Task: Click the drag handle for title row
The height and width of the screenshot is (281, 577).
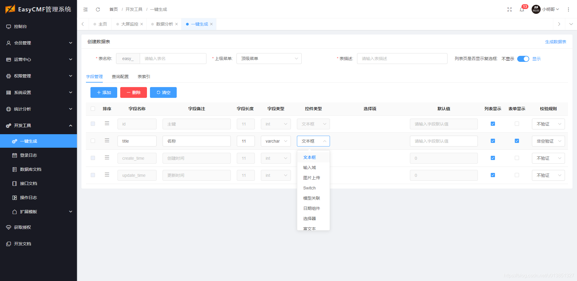Action: point(107,140)
